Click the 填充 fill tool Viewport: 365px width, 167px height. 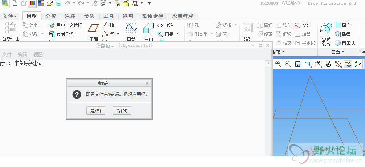pos(343,25)
